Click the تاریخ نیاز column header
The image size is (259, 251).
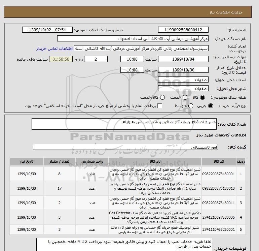[x=27, y=161]
